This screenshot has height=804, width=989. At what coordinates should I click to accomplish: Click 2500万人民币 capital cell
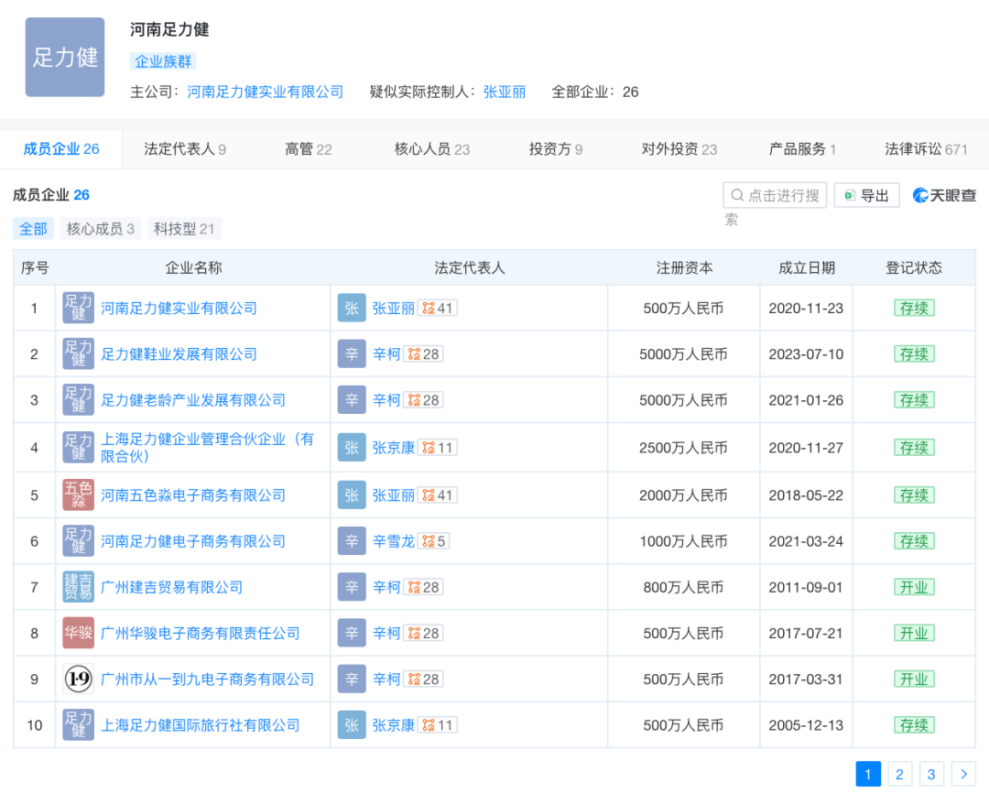pyautogui.click(x=683, y=448)
